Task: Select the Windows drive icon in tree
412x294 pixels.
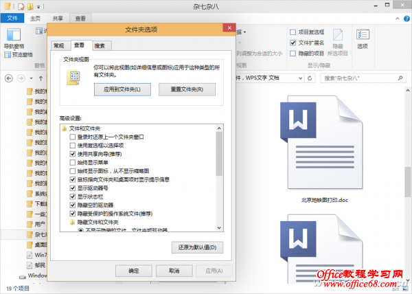Action: coord(23,276)
